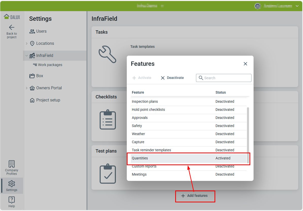Expand the Locations tree node
Screen dimensions: 303x211
(27, 44)
